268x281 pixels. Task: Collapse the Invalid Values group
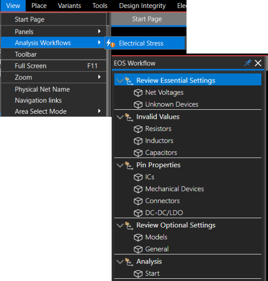click(119, 117)
